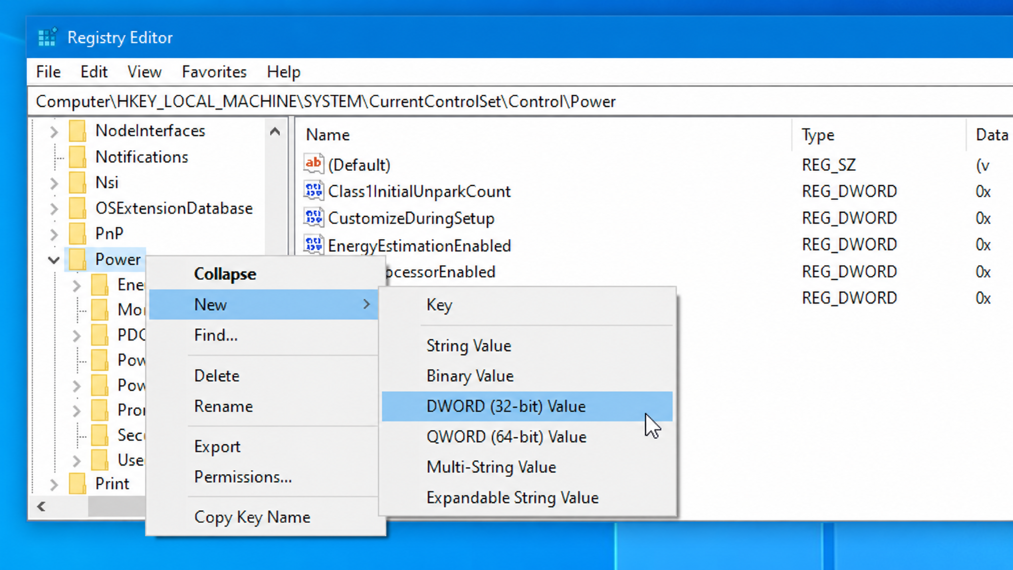Viewport: 1013px width, 570px height.
Task: Click the registry path address bar
Action: point(520,101)
